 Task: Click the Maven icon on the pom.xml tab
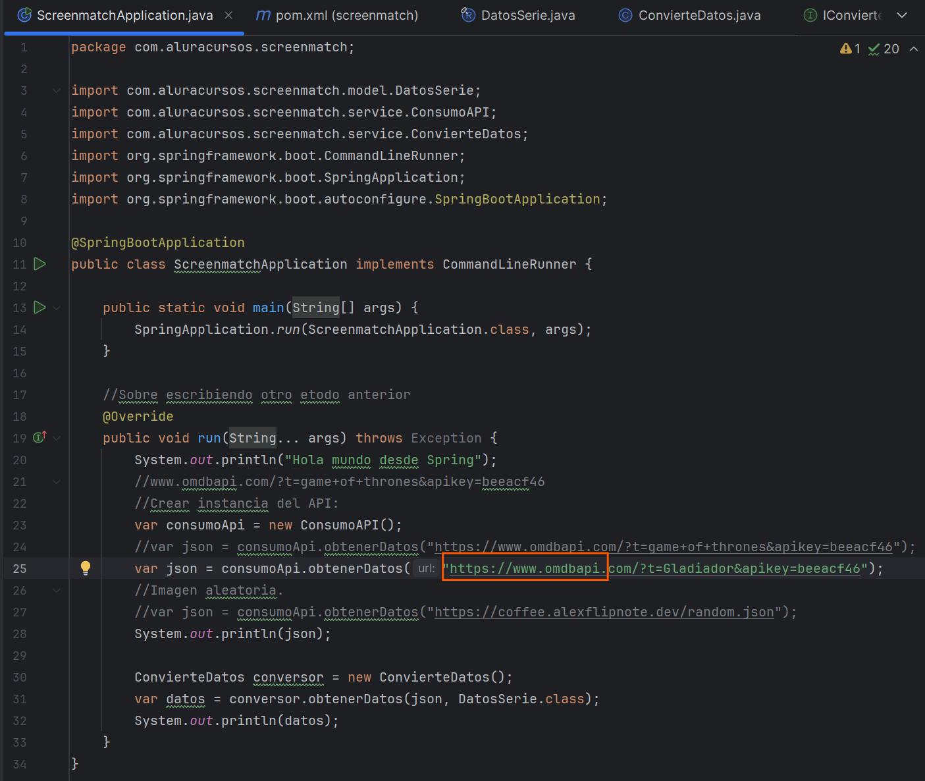coord(263,15)
